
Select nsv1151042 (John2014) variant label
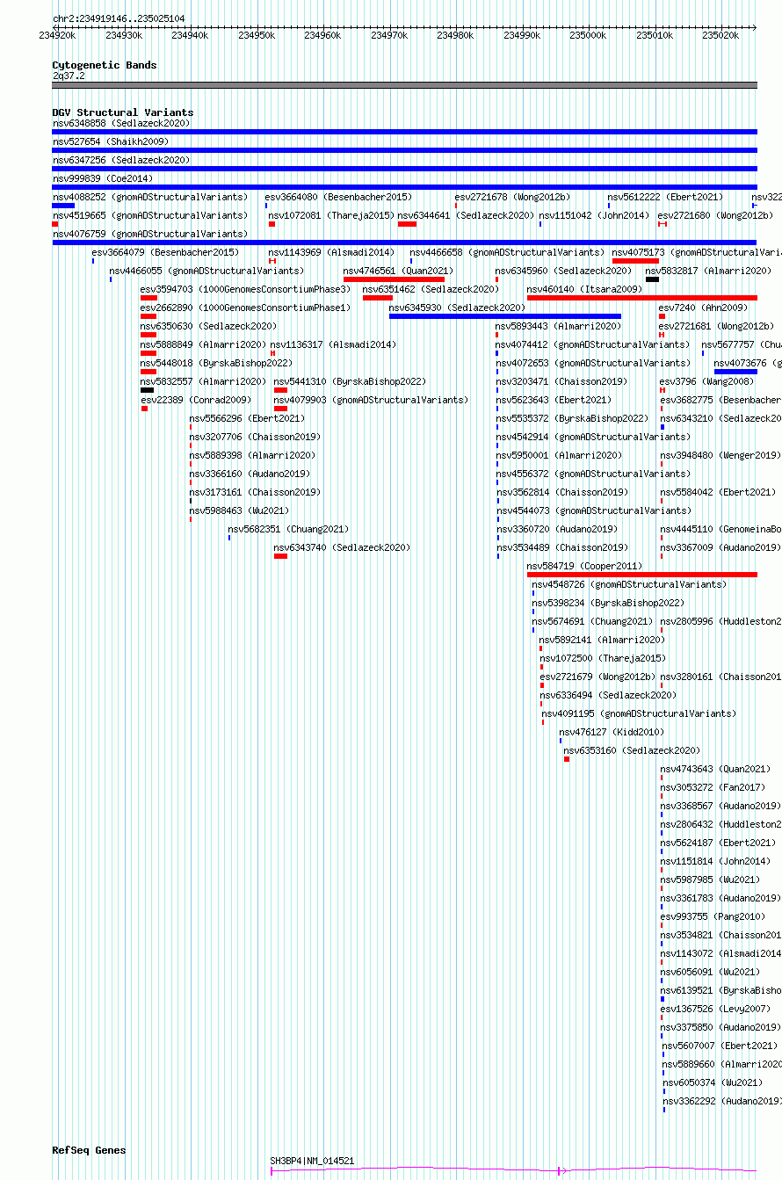point(594,215)
